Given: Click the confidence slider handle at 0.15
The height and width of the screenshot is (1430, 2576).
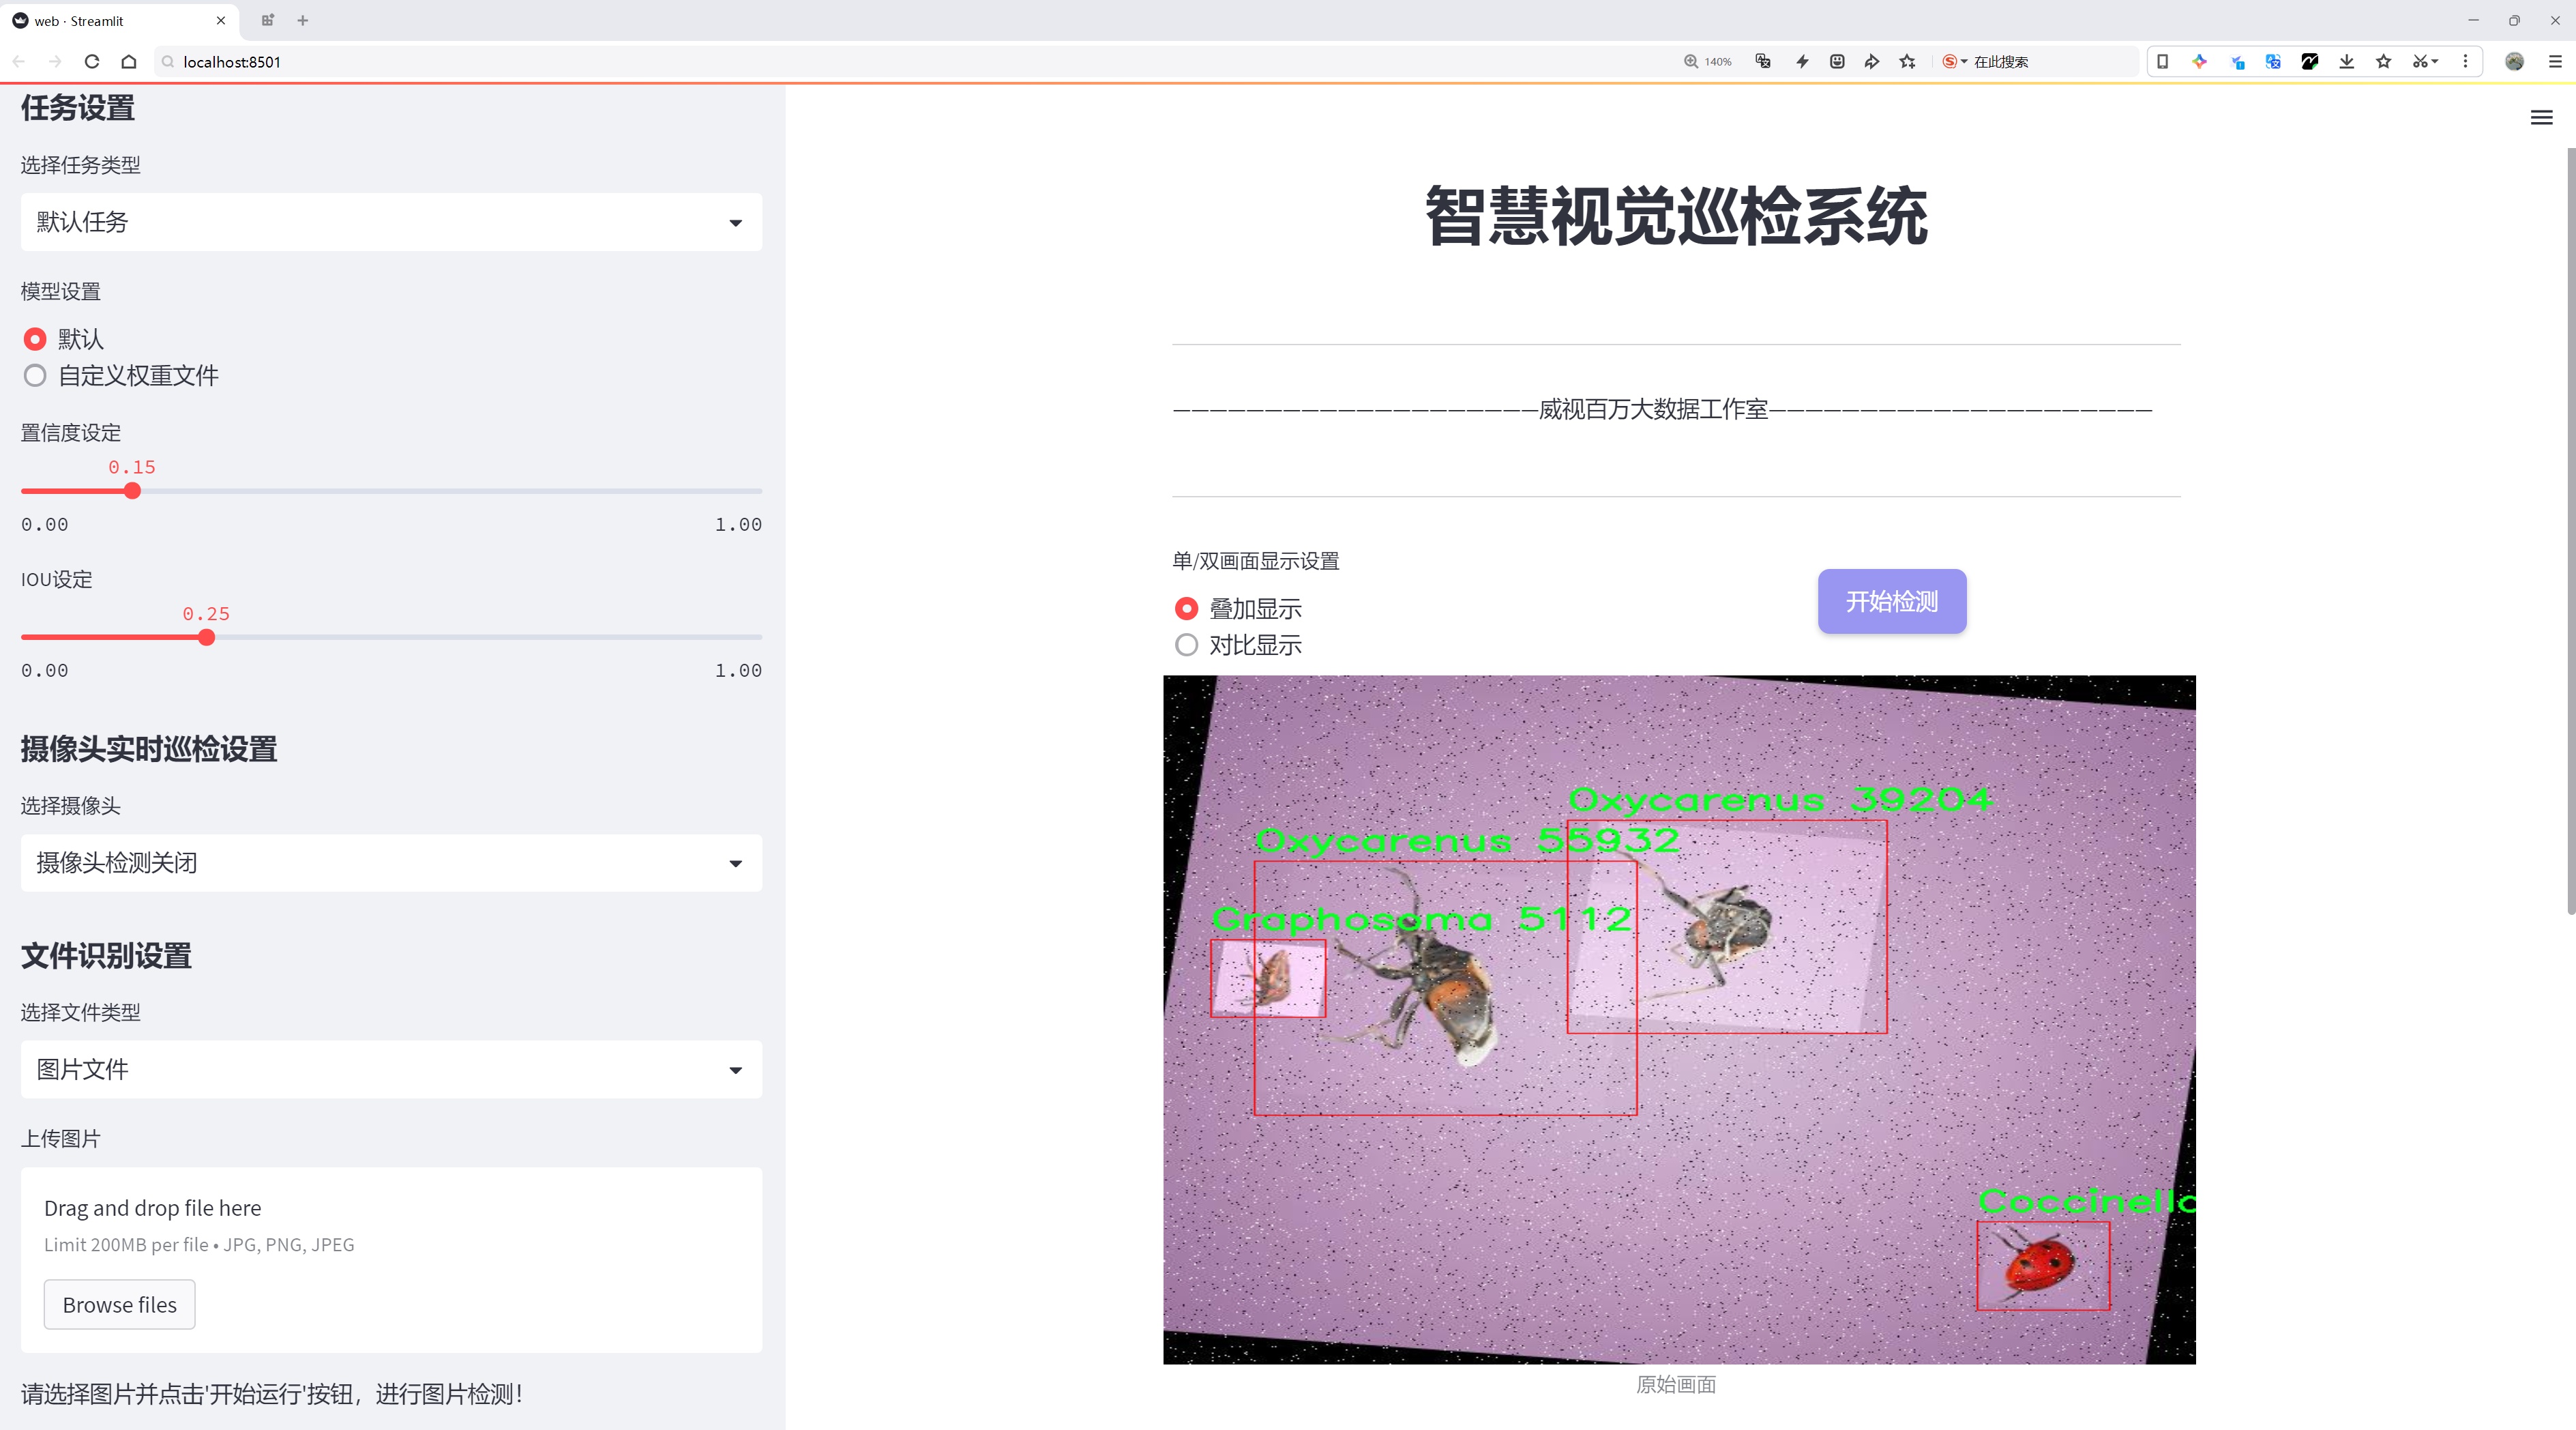Looking at the screenshot, I should click(x=133, y=491).
